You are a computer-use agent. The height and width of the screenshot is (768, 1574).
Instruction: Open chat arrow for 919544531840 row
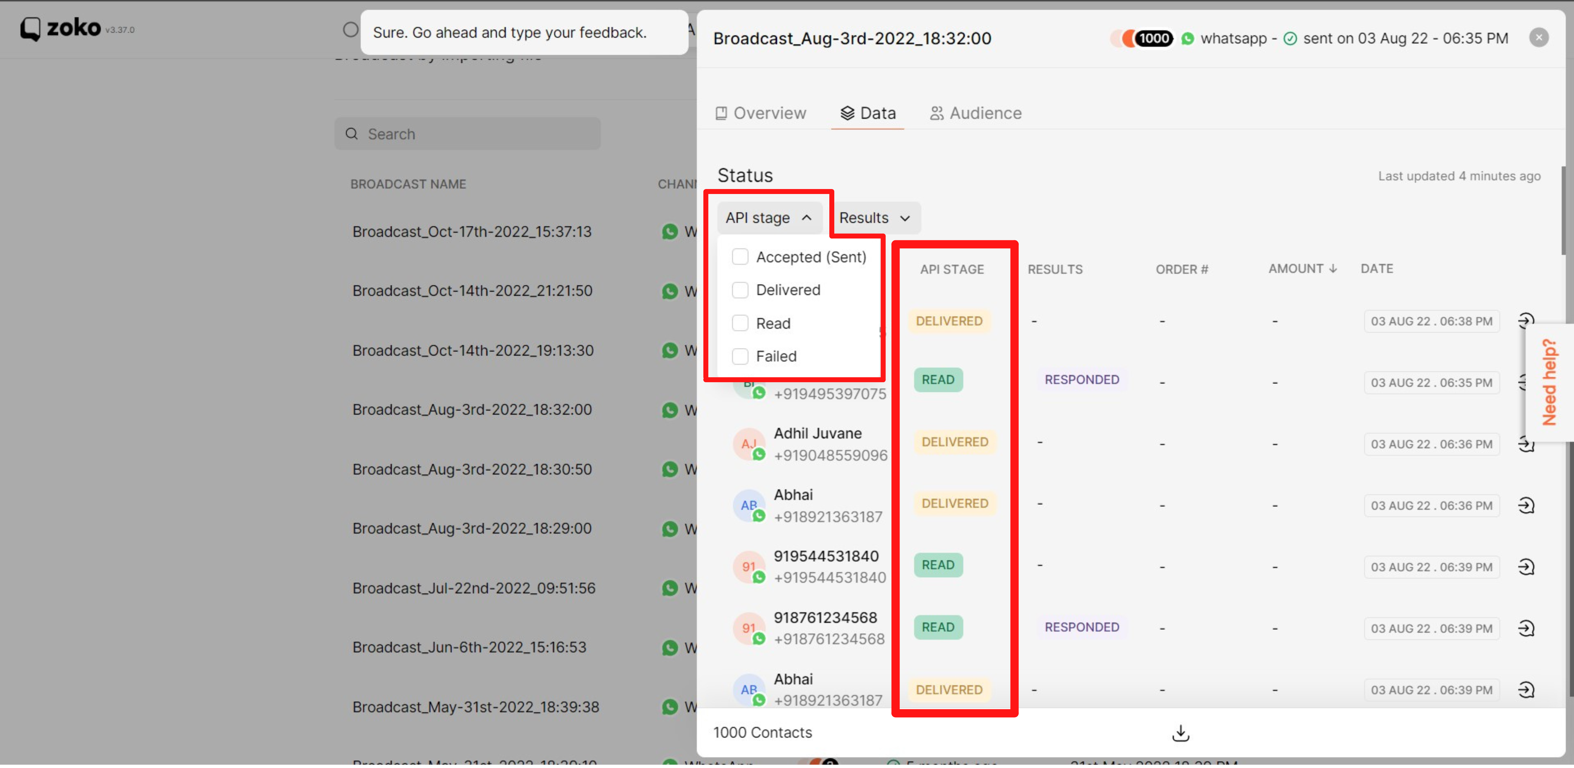[1526, 567]
